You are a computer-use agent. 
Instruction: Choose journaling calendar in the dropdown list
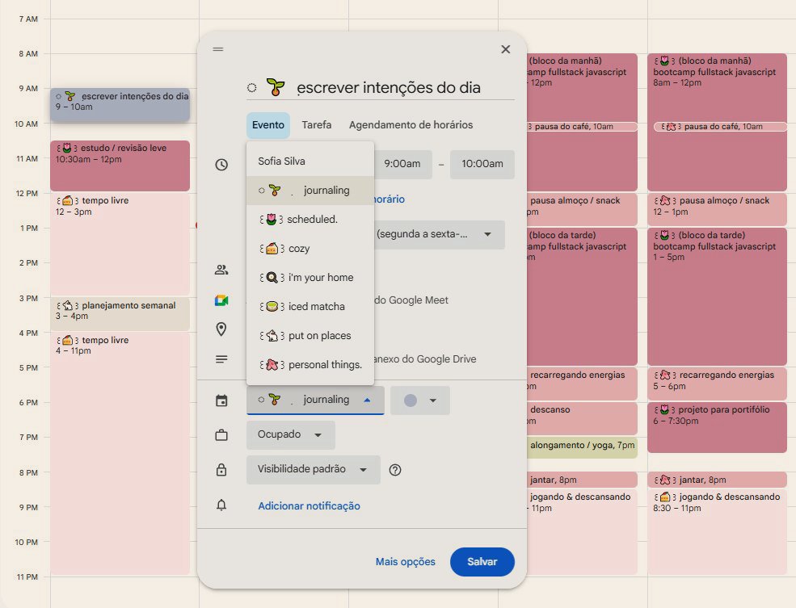(x=310, y=191)
